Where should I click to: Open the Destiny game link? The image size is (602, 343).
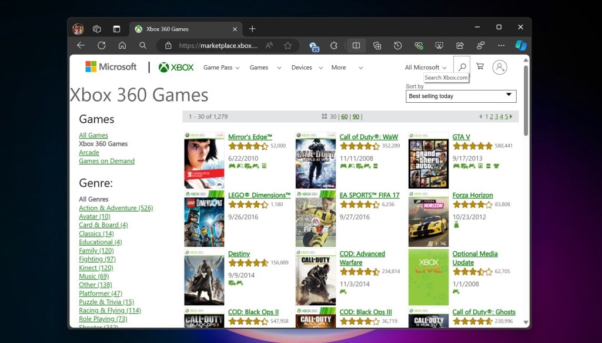(239, 254)
